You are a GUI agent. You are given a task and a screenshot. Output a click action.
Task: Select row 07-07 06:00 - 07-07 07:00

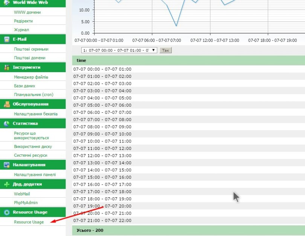pyautogui.click(x=189, y=112)
